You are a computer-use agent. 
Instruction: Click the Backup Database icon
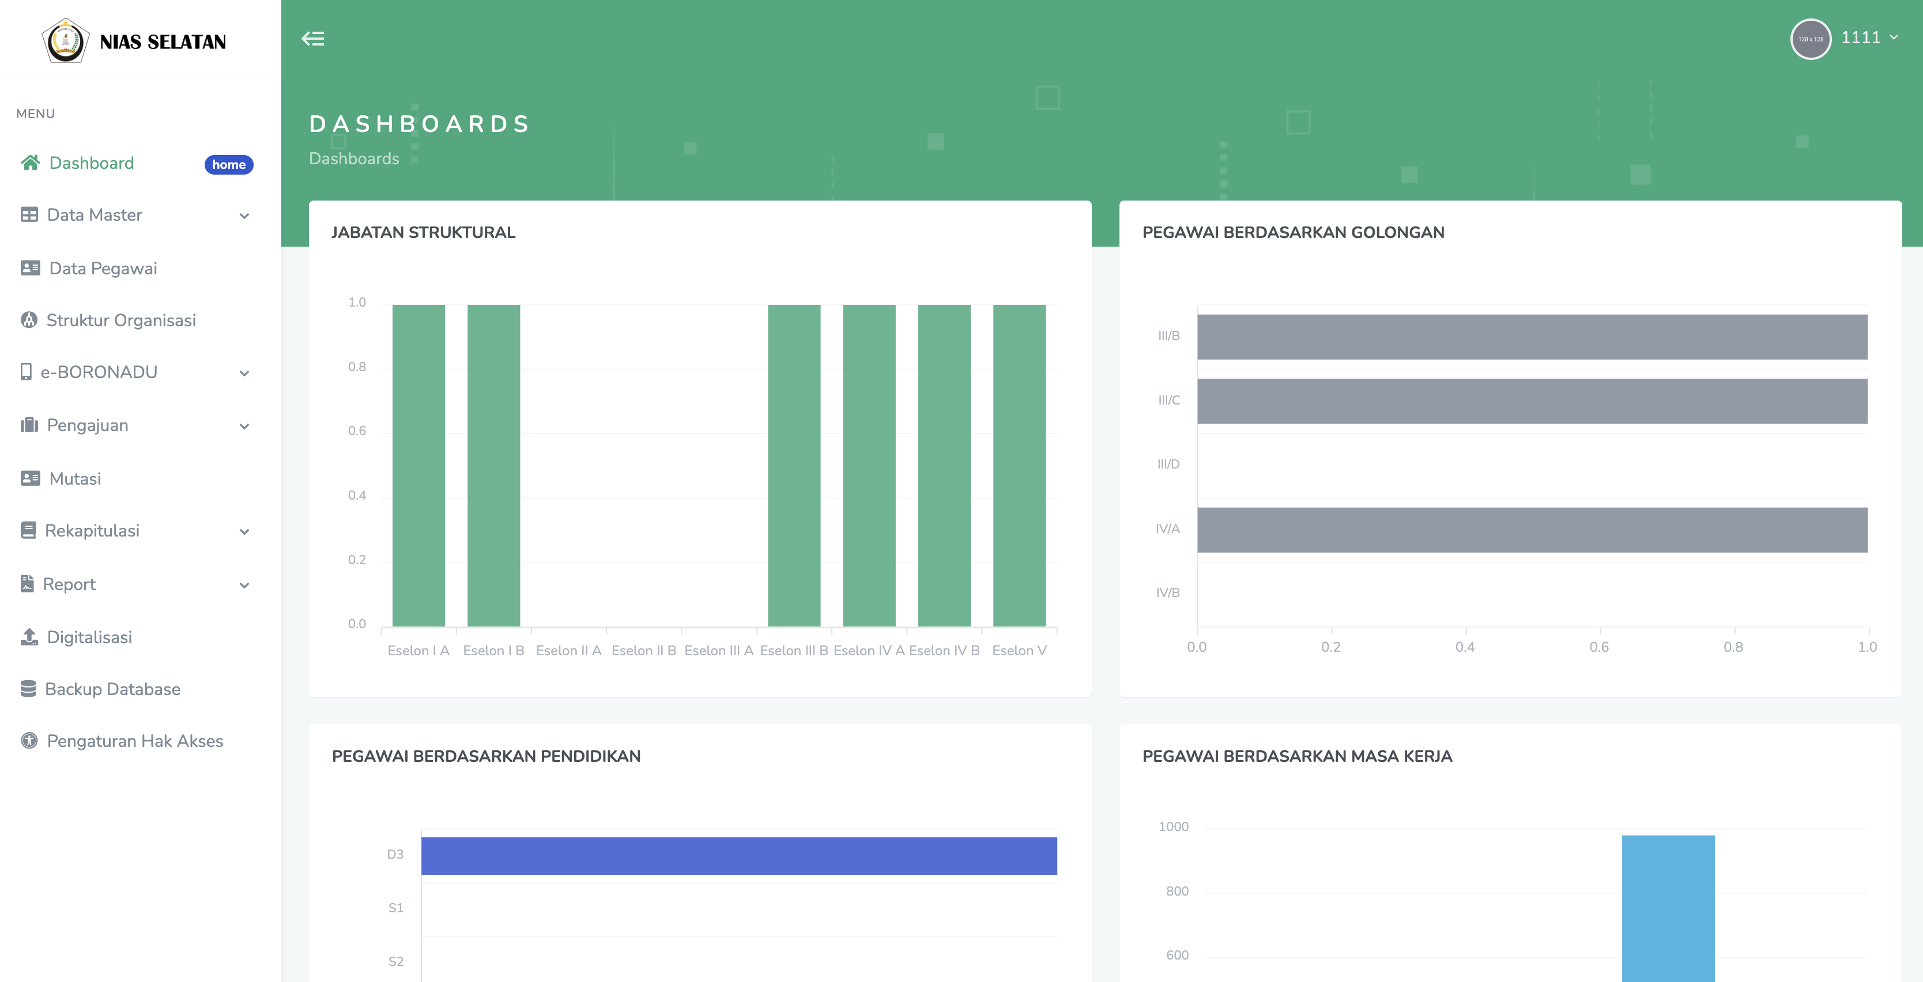point(28,689)
